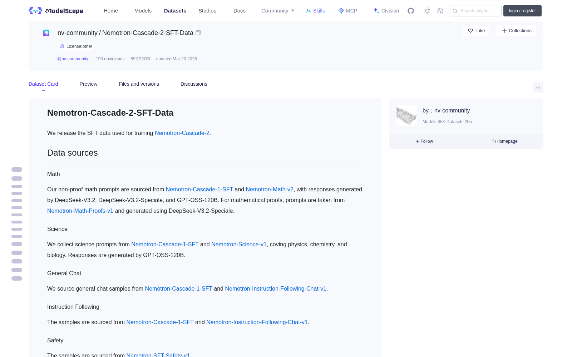Open Nemotron-Cascade-1-SFT link in Math section
This screenshot has width=572, height=357.
pyautogui.click(x=199, y=189)
